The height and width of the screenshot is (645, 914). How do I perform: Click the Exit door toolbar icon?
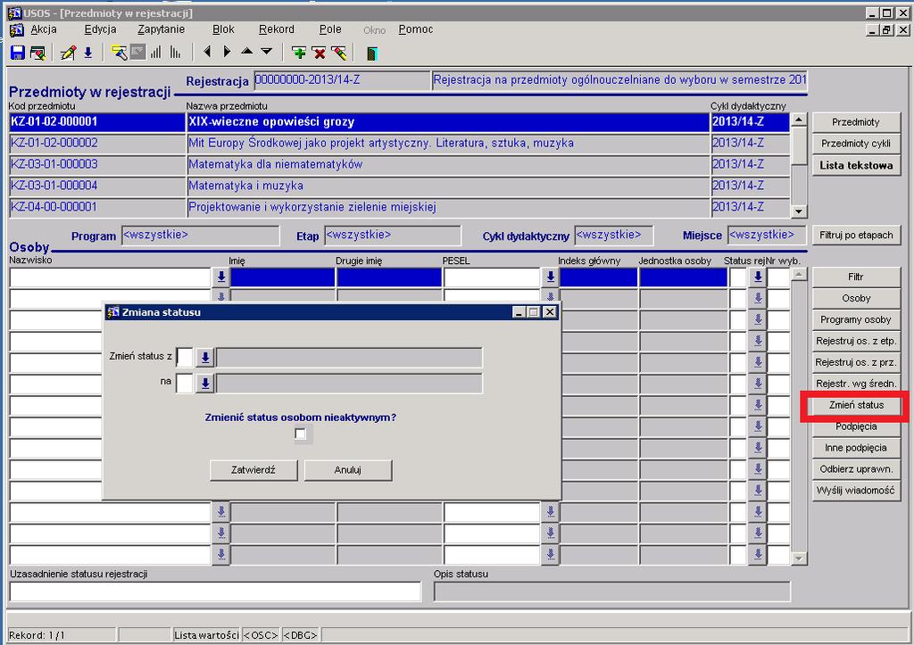(371, 54)
